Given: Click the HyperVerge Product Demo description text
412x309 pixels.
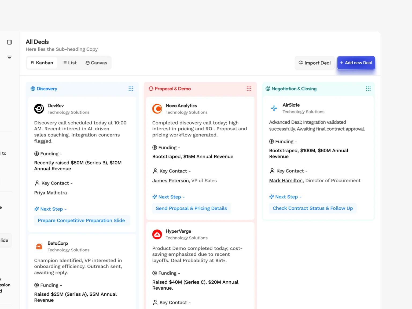Looking at the screenshot, I should click(197, 254).
